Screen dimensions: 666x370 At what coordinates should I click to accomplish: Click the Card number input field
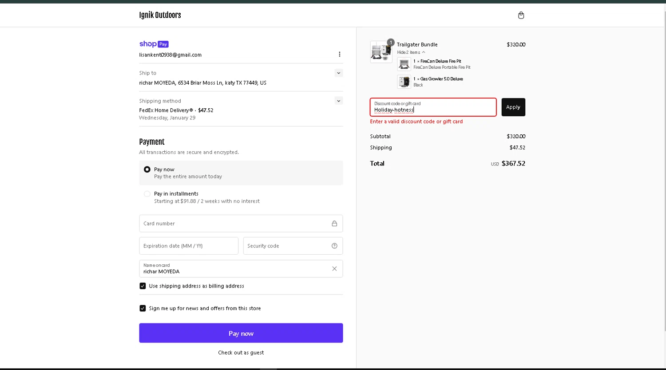241,224
